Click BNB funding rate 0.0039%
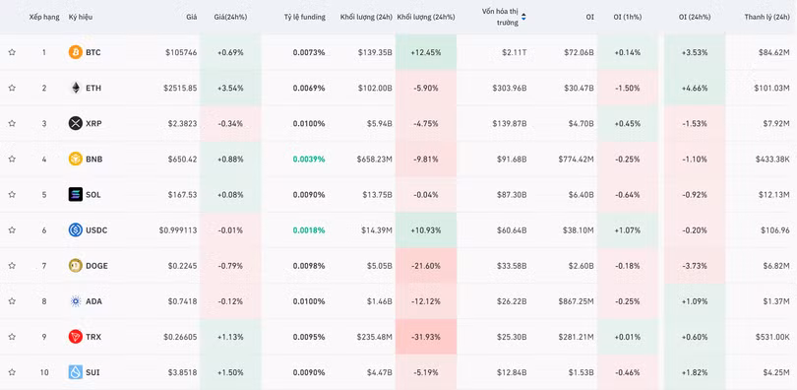Screen dimensions: 797x390 309,160
